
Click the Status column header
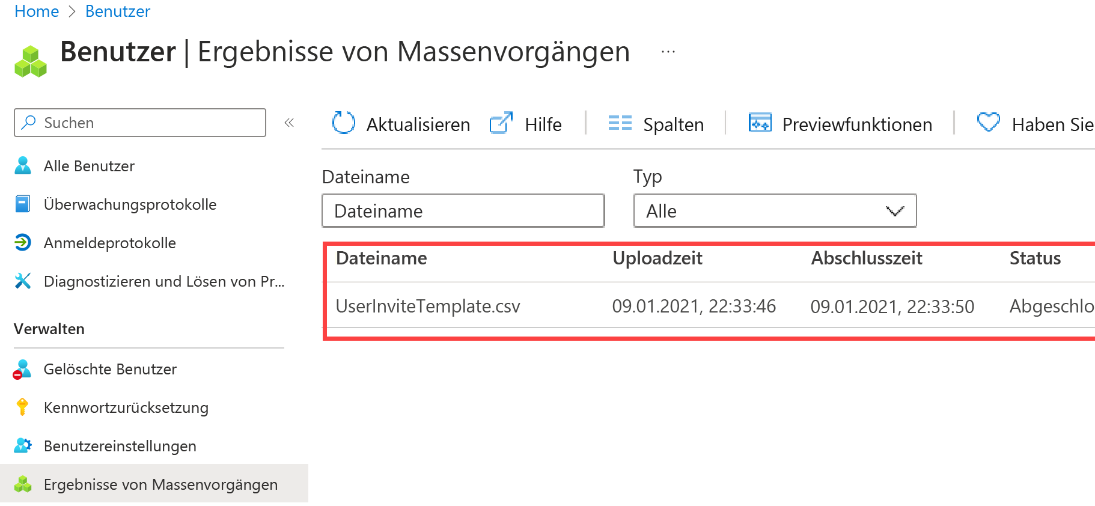tap(1035, 258)
